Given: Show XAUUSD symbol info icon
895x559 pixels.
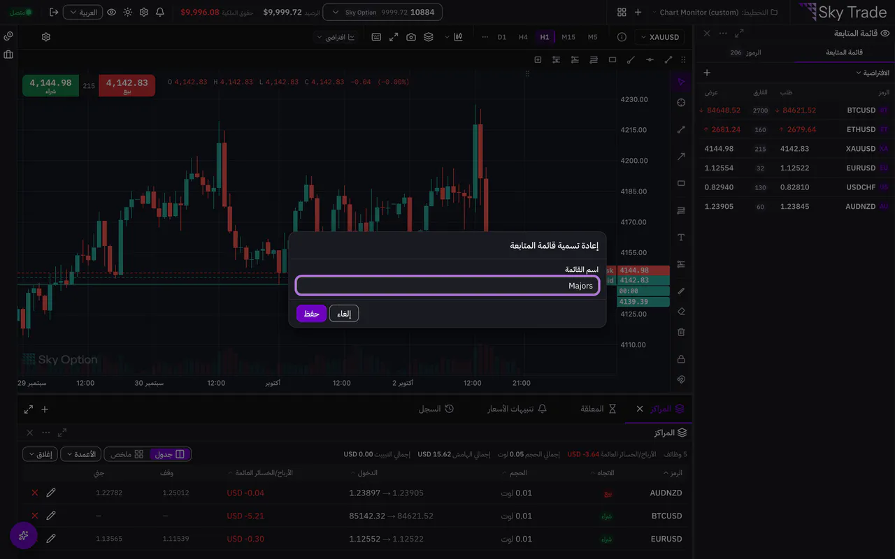Looking at the screenshot, I should 622,37.
